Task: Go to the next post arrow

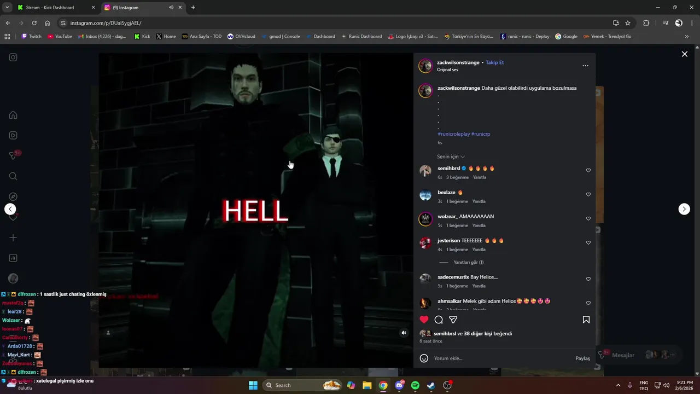Action: tap(684, 209)
